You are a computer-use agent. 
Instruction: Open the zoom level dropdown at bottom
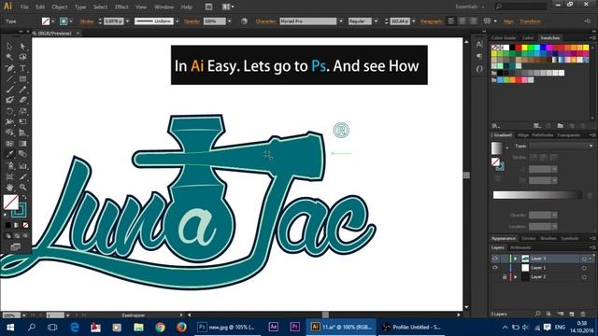tap(24, 315)
